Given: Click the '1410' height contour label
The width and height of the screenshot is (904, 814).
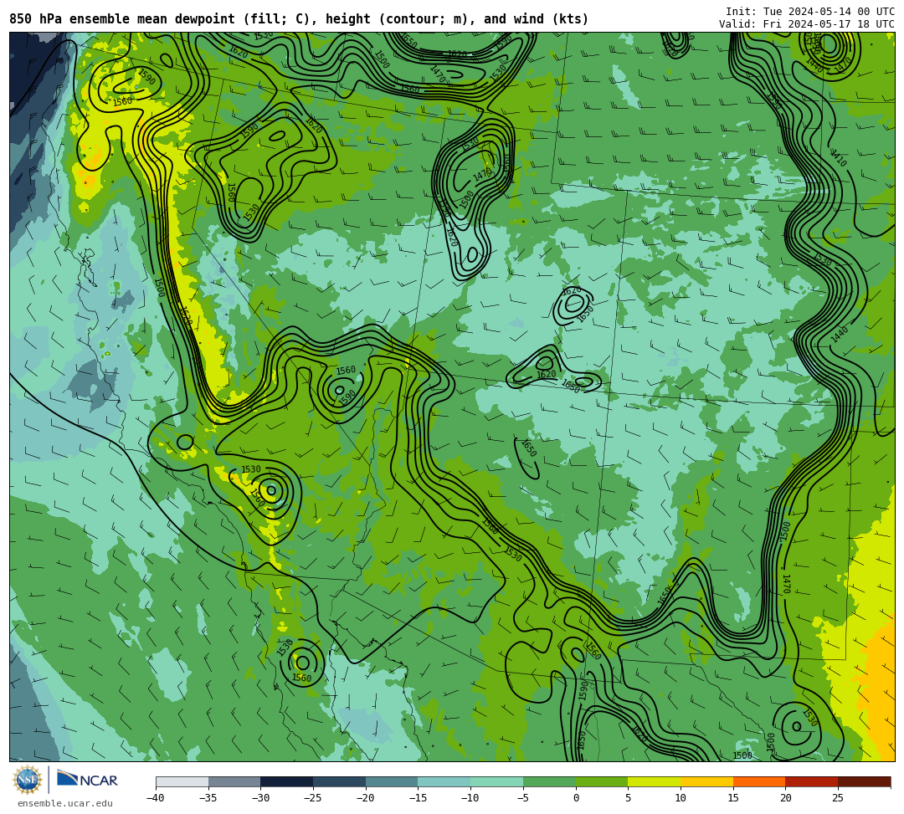Looking at the screenshot, I should pyautogui.click(x=838, y=158).
